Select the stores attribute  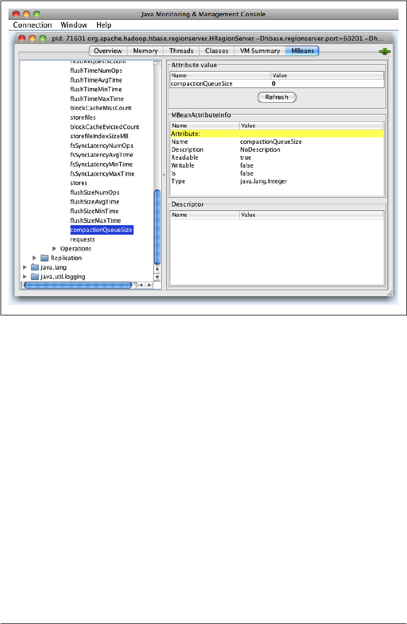[79, 183]
